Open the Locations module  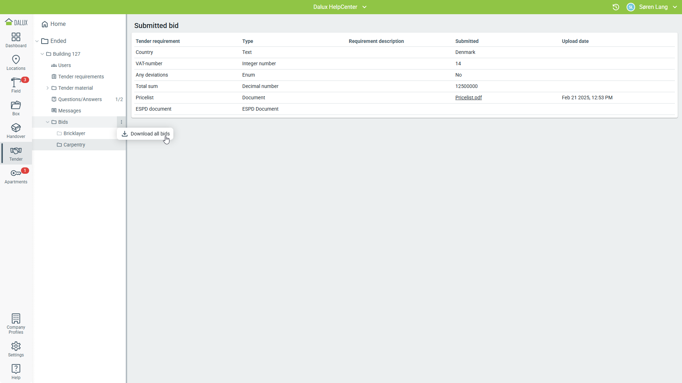(x=16, y=62)
